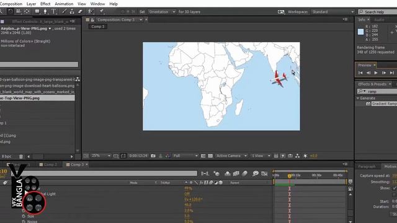Open the Fast Previews icon
This screenshot has width=397, height=223.
[283, 156]
